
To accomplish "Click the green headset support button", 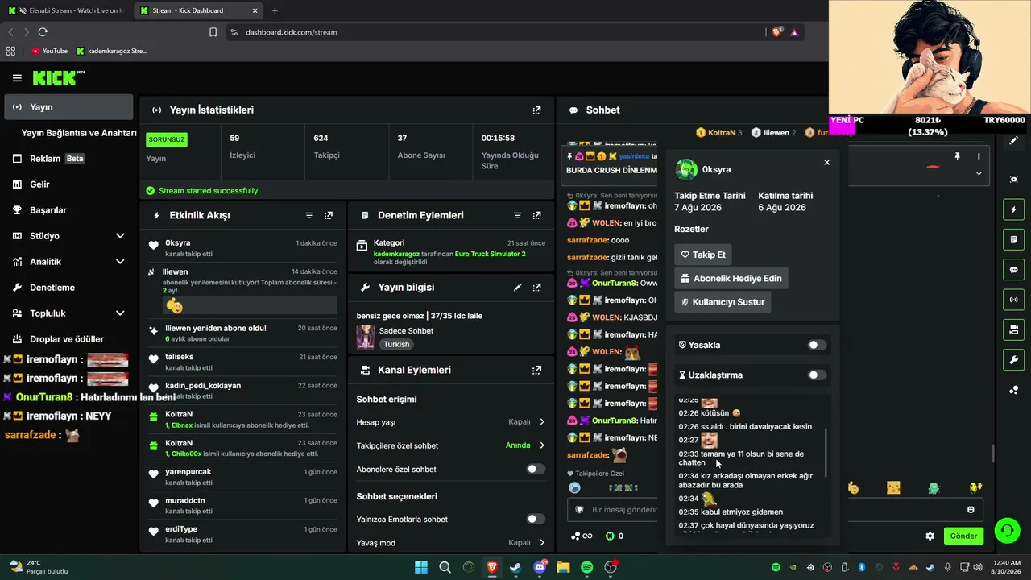I will (1007, 530).
